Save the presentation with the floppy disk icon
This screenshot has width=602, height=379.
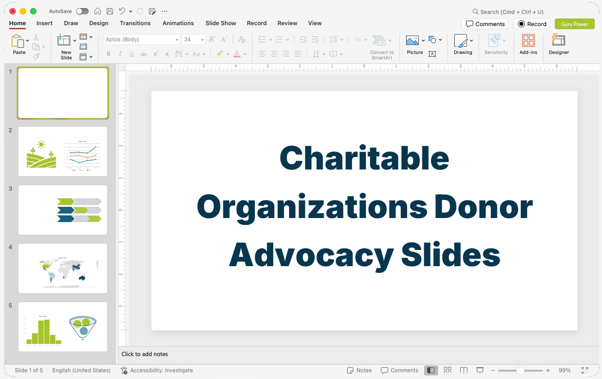click(110, 11)
